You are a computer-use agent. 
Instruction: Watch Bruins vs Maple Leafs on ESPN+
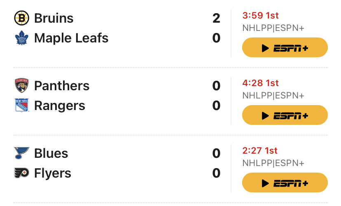(x=285, y=47)
